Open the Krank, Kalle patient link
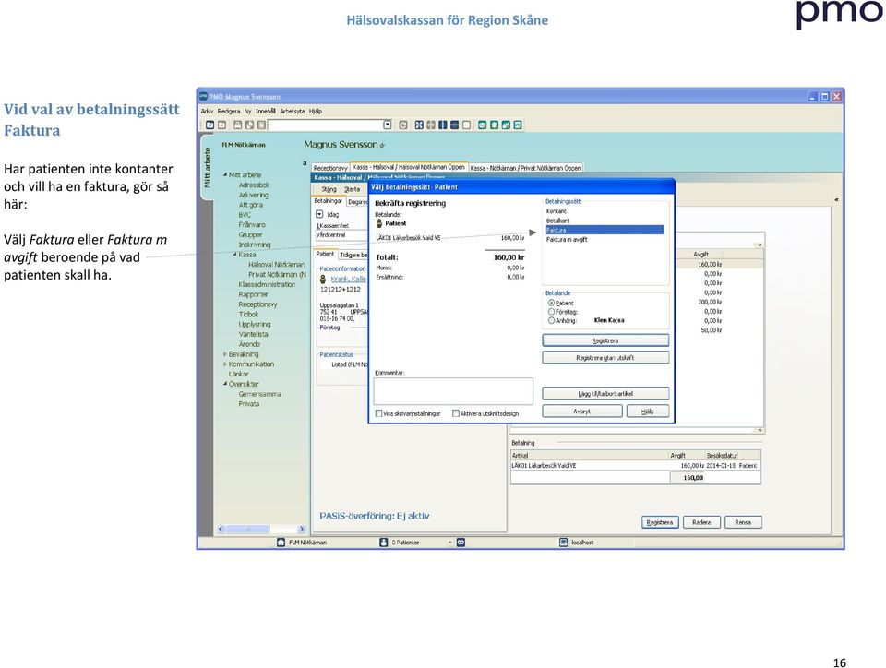Image resolution: width=886 pixels, height=668 pixels. [348, 279]
